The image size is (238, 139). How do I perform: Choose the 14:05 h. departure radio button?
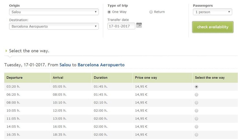pos(196,127)
